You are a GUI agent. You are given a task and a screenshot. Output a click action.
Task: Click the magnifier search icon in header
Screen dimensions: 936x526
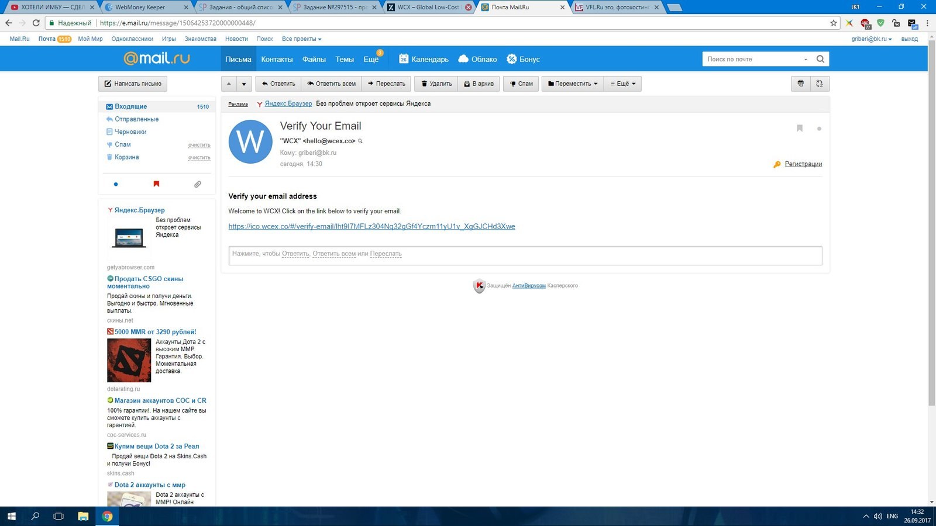[x=820, y=59]
